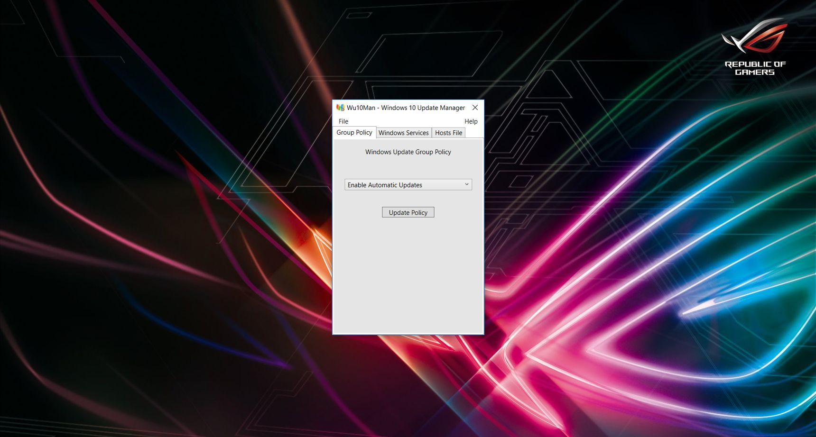Close the Wu10Man window
Viewport: 816px width, 437px height.
pos(475,108)
